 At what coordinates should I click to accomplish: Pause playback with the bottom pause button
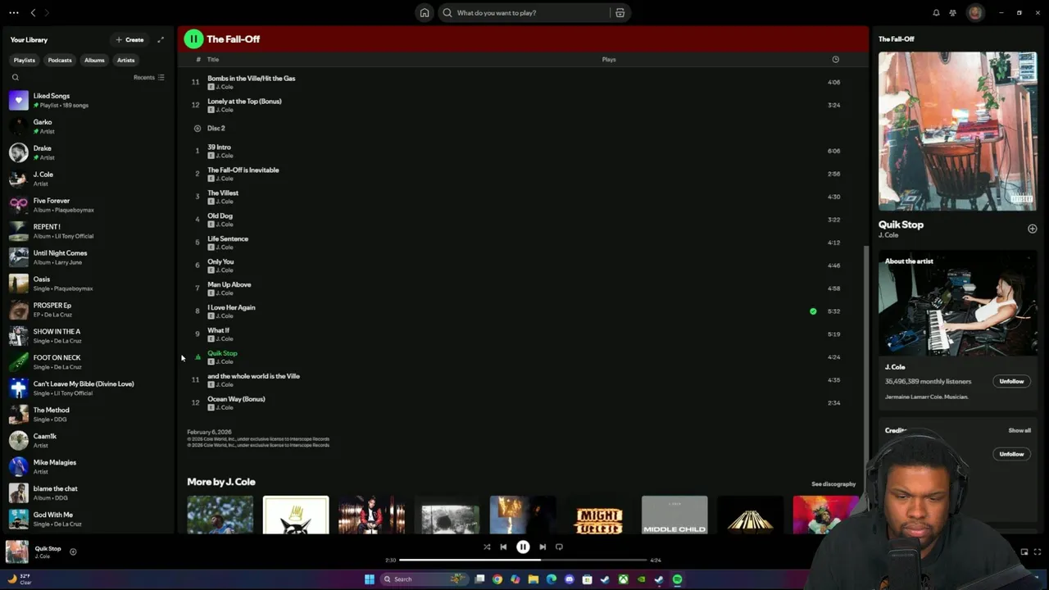click(523, 547)
